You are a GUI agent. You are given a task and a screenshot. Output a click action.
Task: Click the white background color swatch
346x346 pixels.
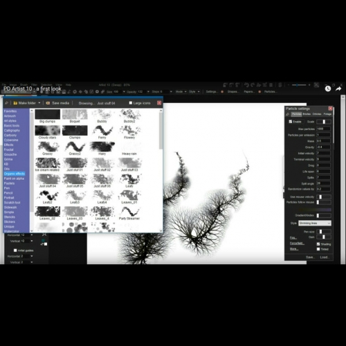click(46, 244)
